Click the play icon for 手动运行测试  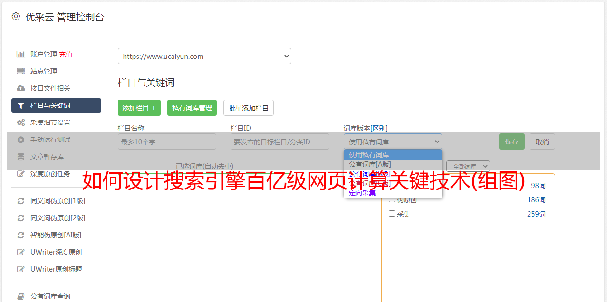20,140
